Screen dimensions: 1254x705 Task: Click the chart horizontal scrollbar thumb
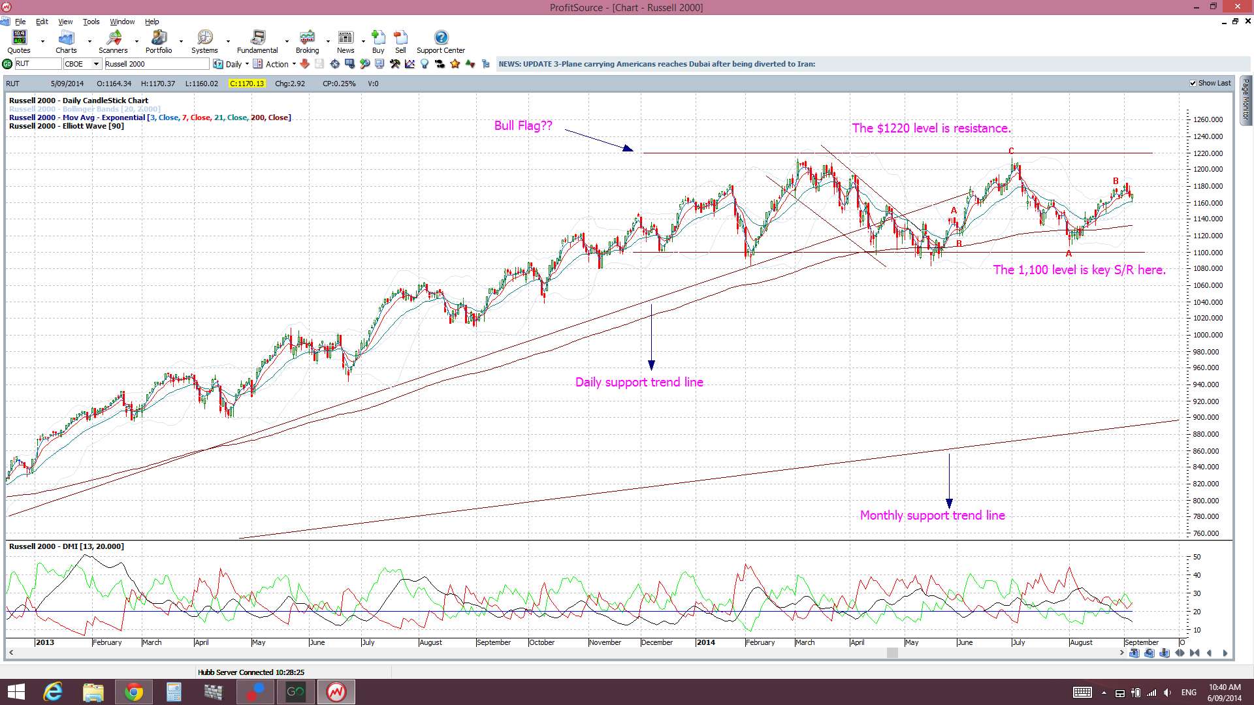892,653
